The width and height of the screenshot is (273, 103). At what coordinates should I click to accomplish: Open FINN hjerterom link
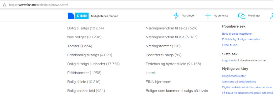click(x=158, y=82)
